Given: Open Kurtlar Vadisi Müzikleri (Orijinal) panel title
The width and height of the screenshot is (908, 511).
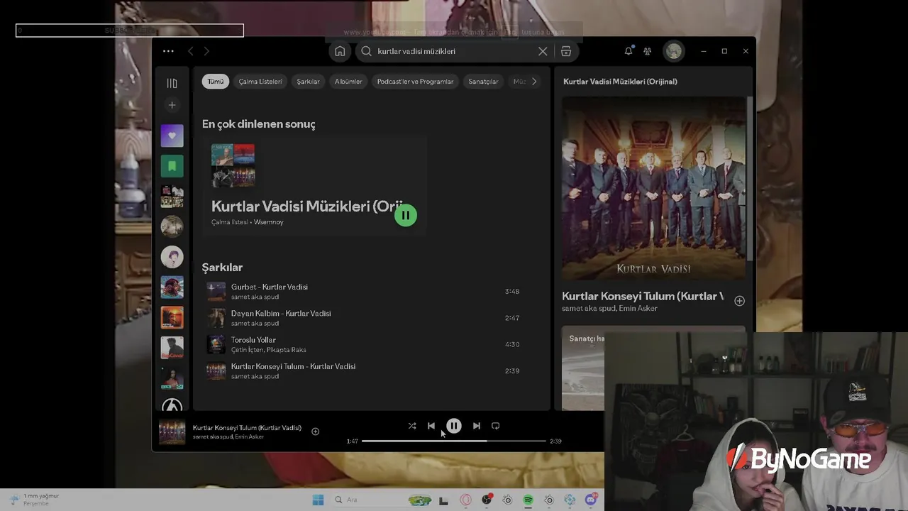Looking at the screenshot, I should coord(620,82).
